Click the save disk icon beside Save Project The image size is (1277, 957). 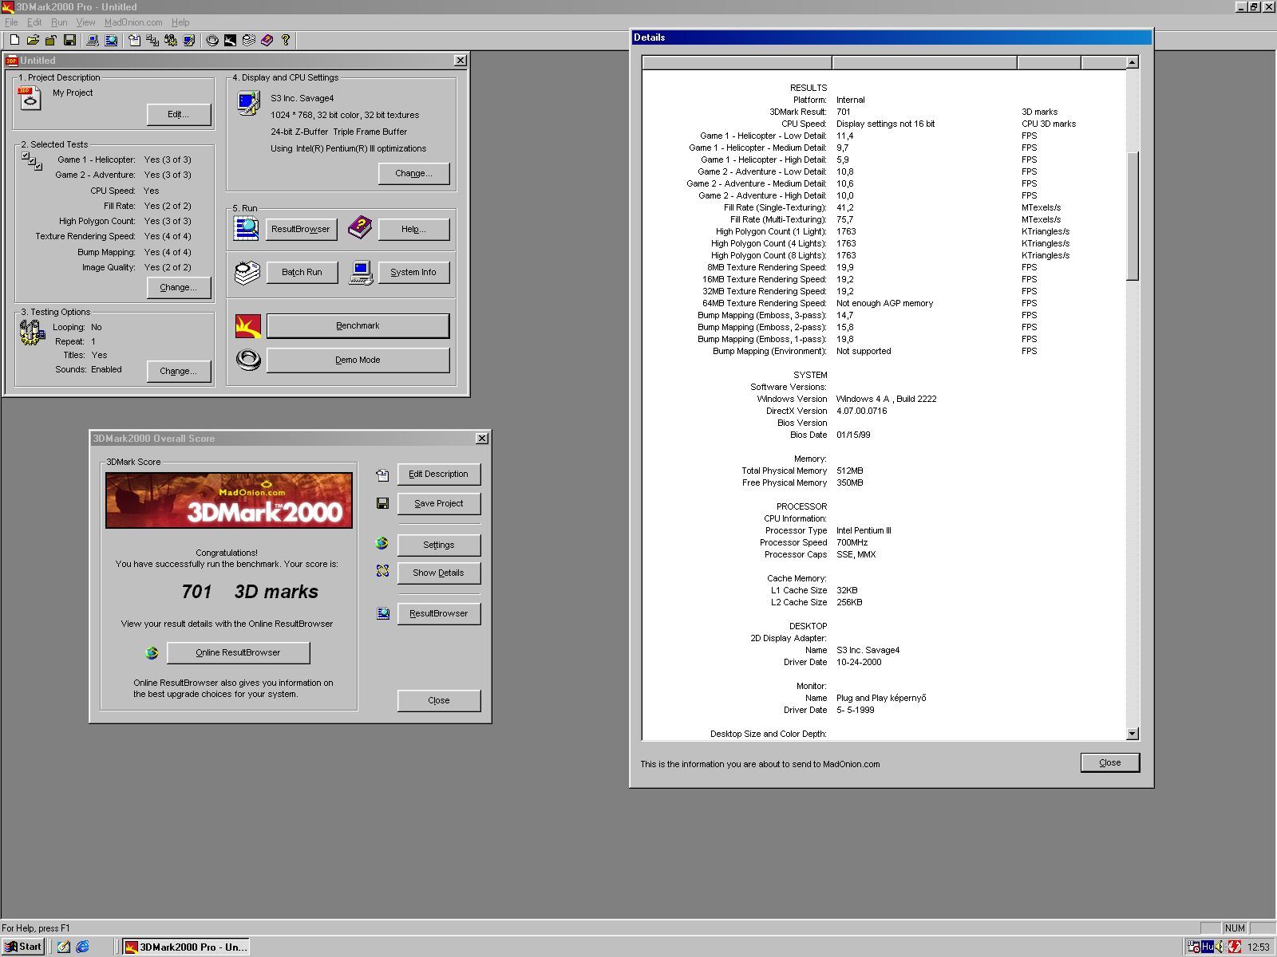coord(382,503)
